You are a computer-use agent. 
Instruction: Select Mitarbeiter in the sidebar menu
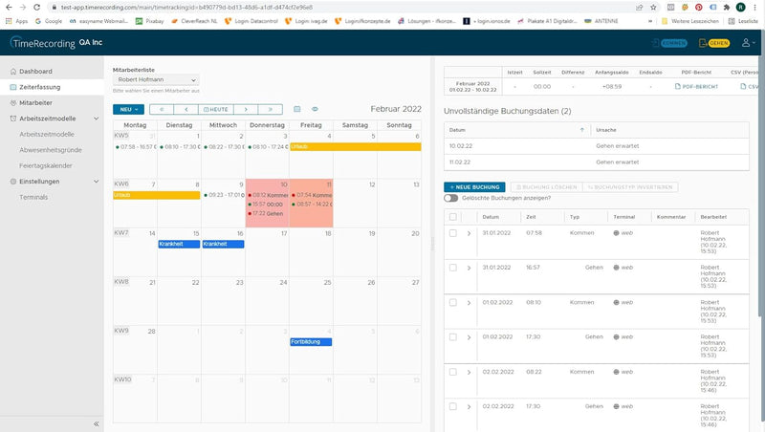tap(35, 102)
